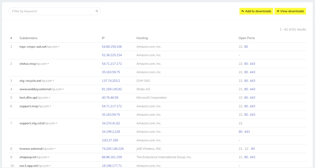Select subdomain mpc-cmps-uat.ext.hp.com
This screenshot has height=168, width=315.
coord(38,47)
